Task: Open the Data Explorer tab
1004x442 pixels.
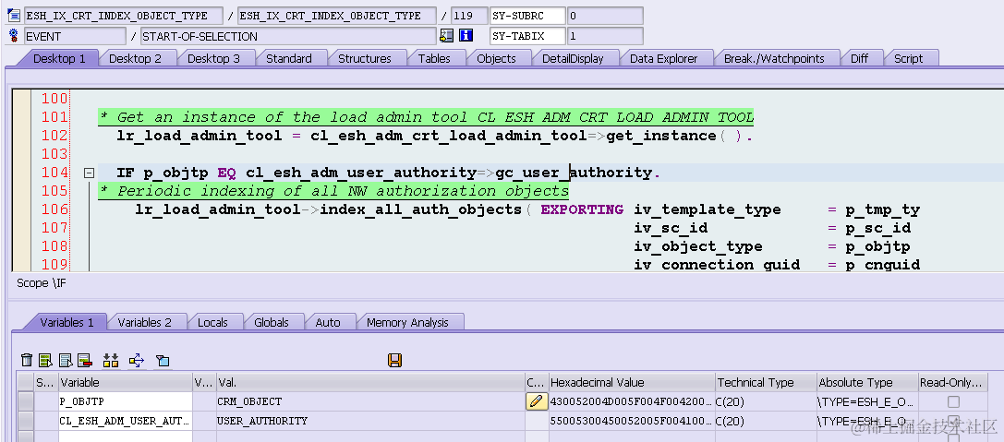Action: pos(663,58)
